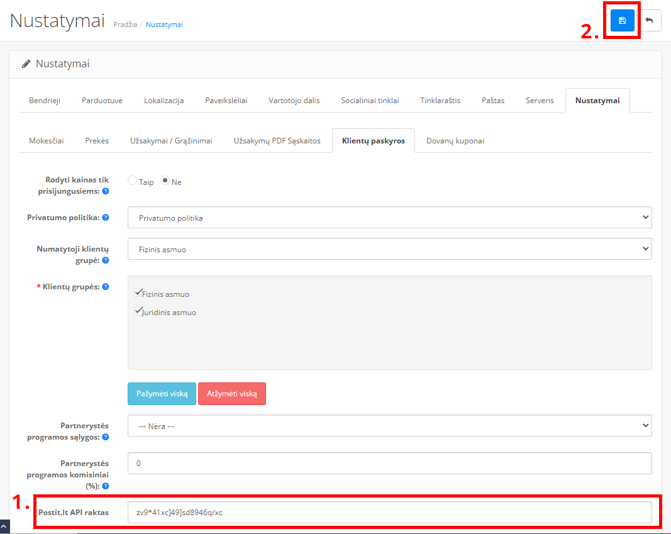Click help icon for Numatytoji klientų grupė
Screen dimensions: 671x534
pos(106,260)
